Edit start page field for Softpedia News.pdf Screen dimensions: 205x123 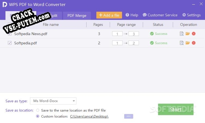[x=117, y=34]
